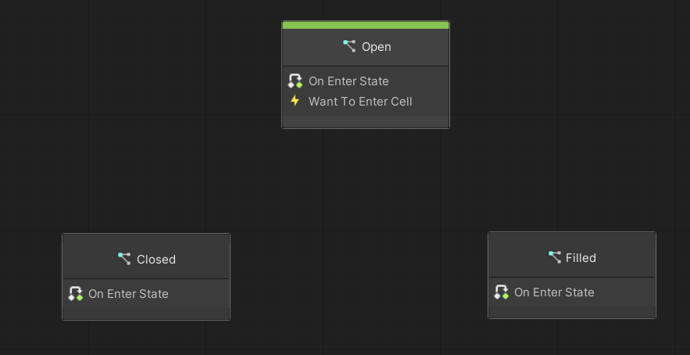Image resolution: width=690 pixels, height=355 pixels.
Task: Click the lightning bolt event icon
Action: [295, 102]
